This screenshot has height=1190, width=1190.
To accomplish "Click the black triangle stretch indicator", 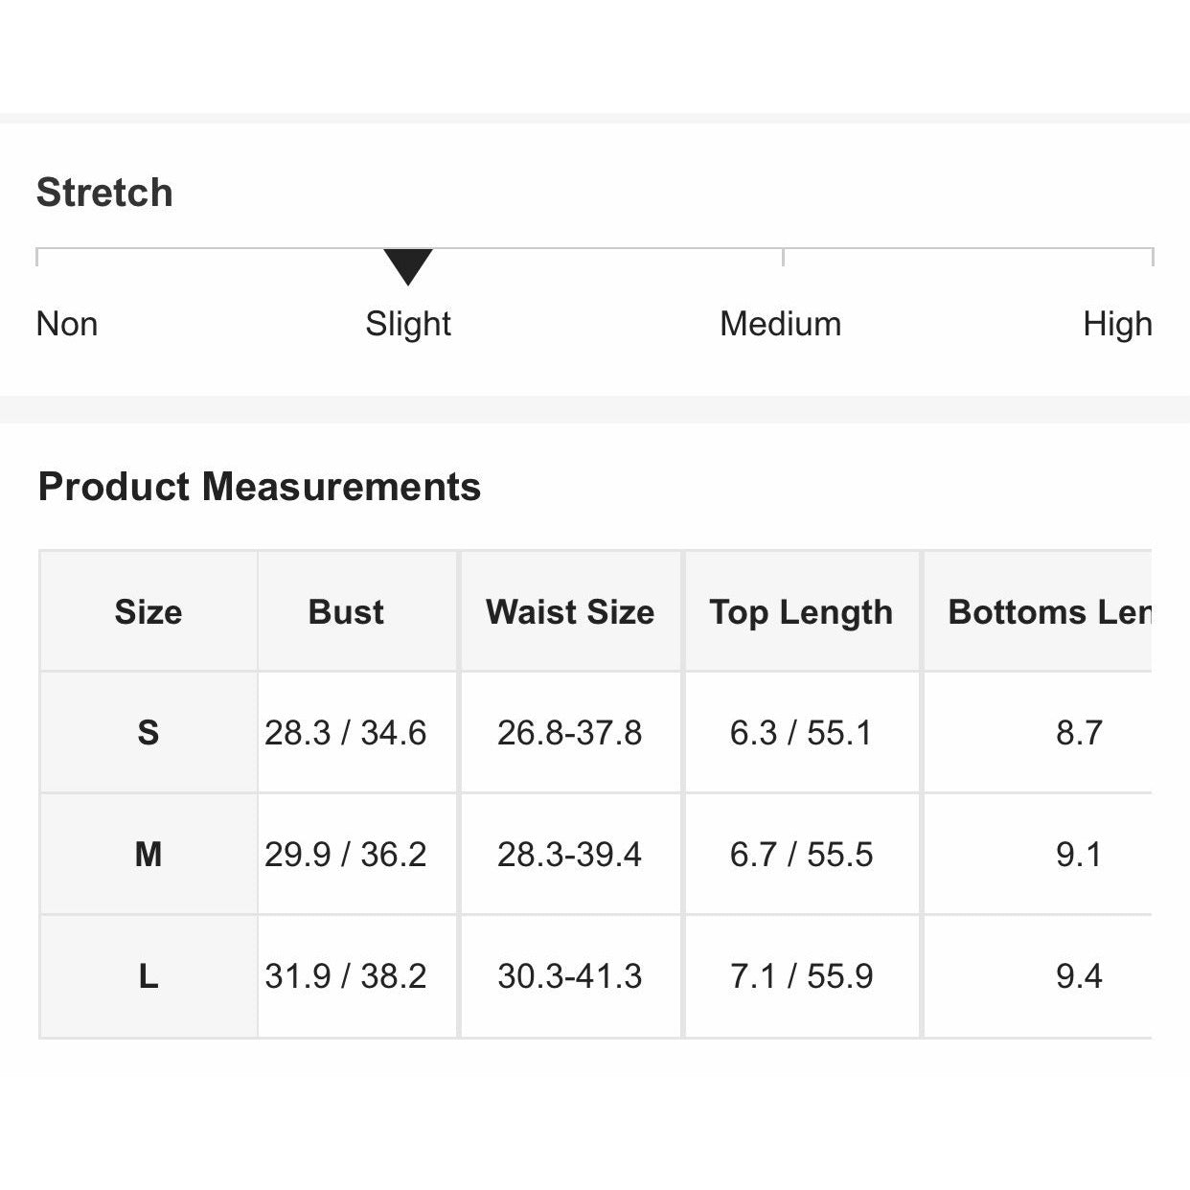I will click(x=408, y=265).
